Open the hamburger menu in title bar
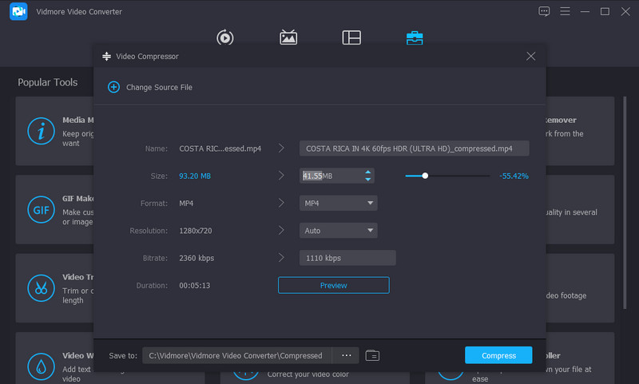The width and height of the screenshot is (639, 384). [x=565, y=11]
